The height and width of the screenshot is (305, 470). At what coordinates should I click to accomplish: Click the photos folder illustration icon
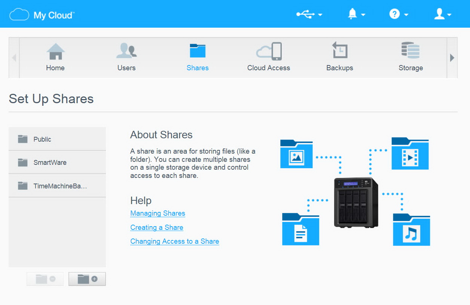(x=296, y=154)
